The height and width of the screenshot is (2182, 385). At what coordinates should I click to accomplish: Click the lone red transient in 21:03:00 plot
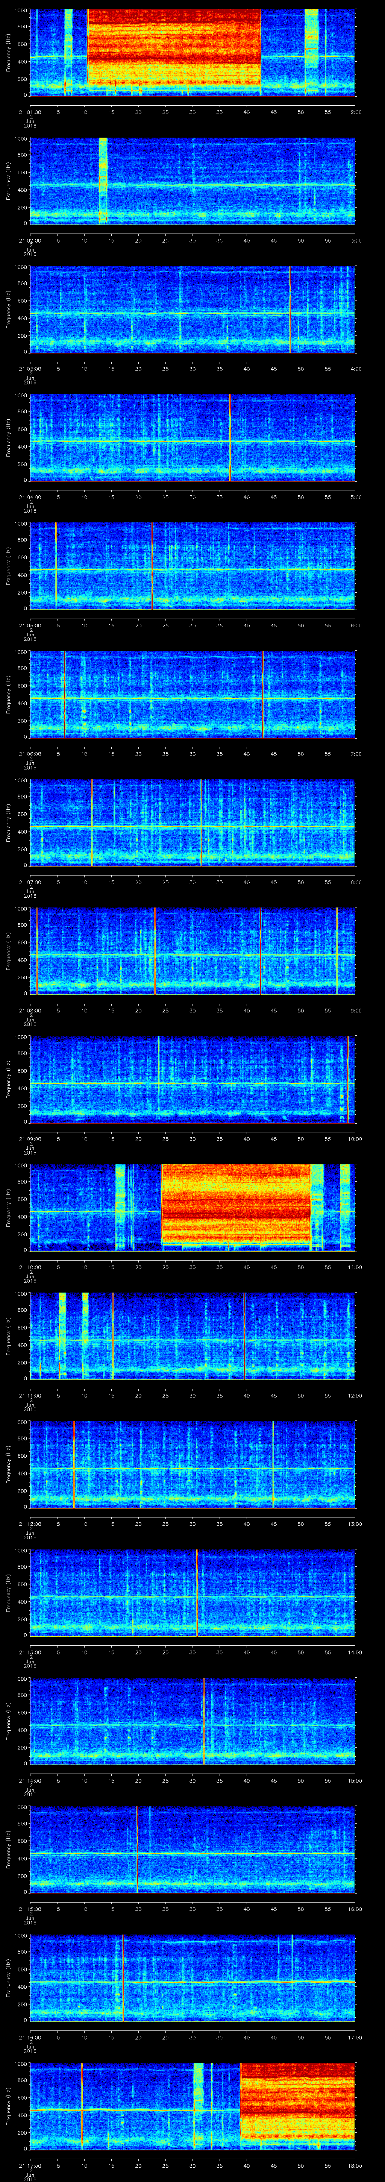click(x=290, y=309)
